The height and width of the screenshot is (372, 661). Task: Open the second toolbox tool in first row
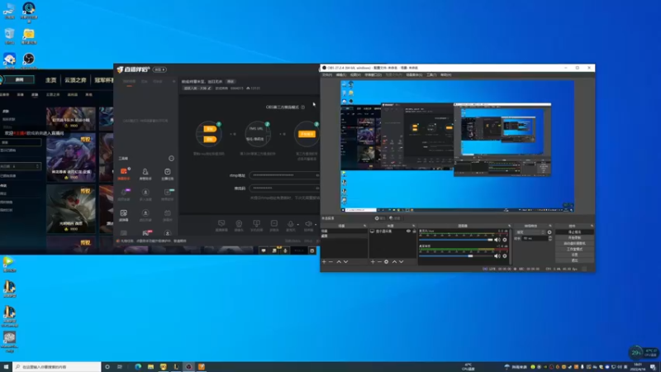coord(145,174)
